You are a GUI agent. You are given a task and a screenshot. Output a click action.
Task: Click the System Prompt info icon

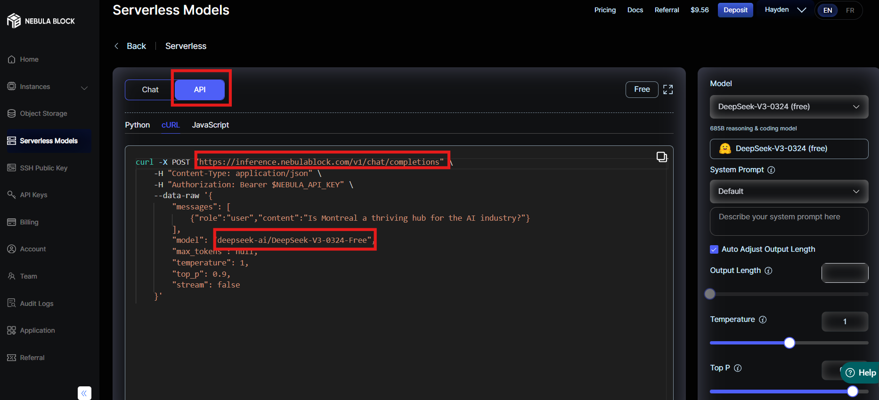click(x=771, y=170)
